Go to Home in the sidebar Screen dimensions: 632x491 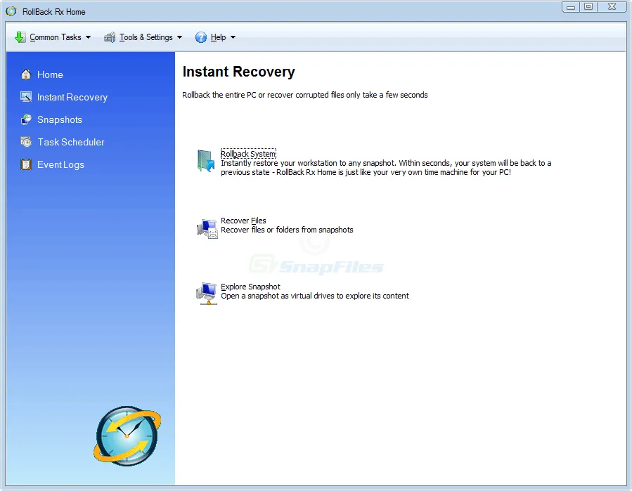50,75
